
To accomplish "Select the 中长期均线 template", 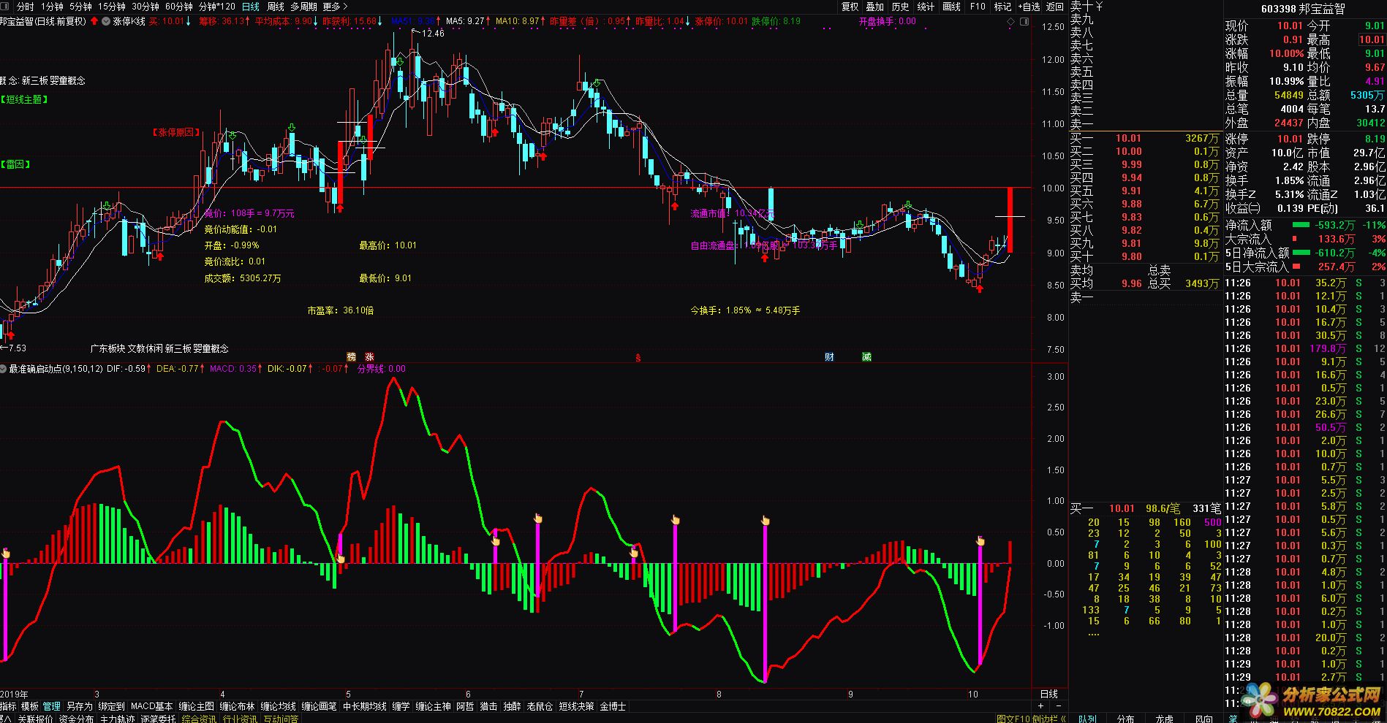I will (x=364, y=706).
